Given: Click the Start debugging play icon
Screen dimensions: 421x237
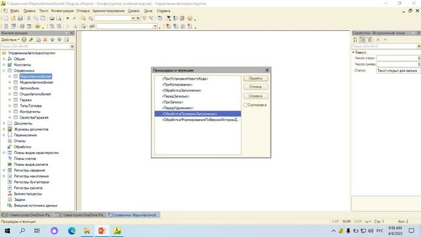Looking at the screenshot, I should pos(37,26).
